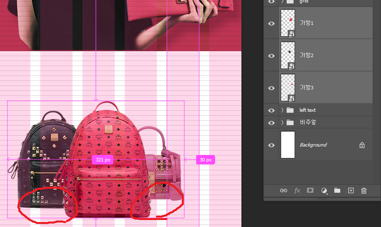Click the large red backpack on canvas
Image resolution: width=381 pixels, height=227 pixels.
click(x=107, y=160)
